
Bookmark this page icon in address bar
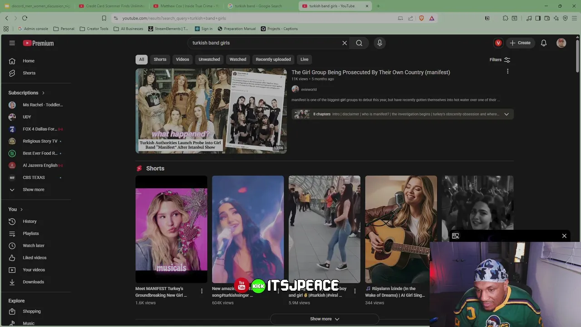tap(104, 18)
